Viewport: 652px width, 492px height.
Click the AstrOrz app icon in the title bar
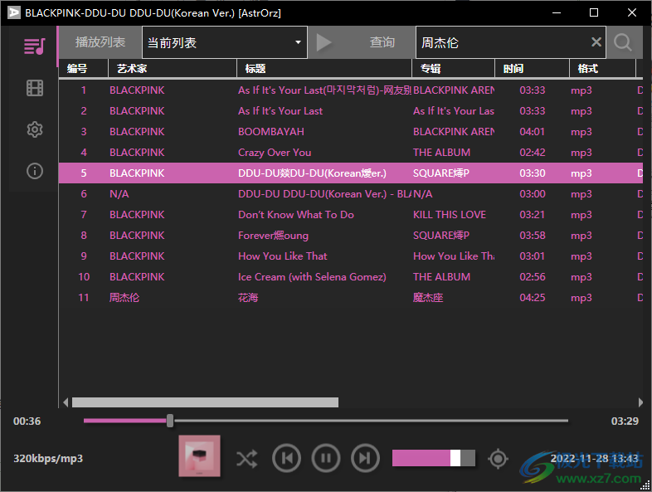(14, 12)
